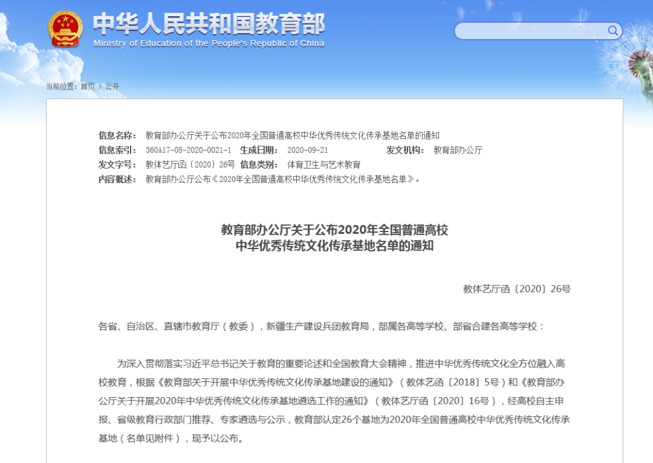Click the national emblem logo
The width and height of the screenshot is (653, 463).
(x=65, y=28)
